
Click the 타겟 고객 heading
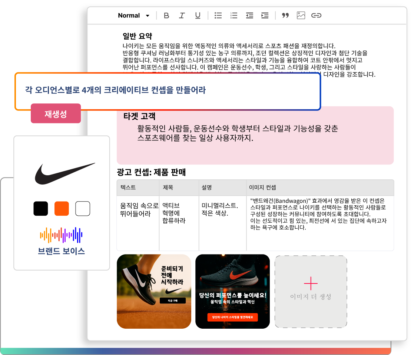pos(139,116)
